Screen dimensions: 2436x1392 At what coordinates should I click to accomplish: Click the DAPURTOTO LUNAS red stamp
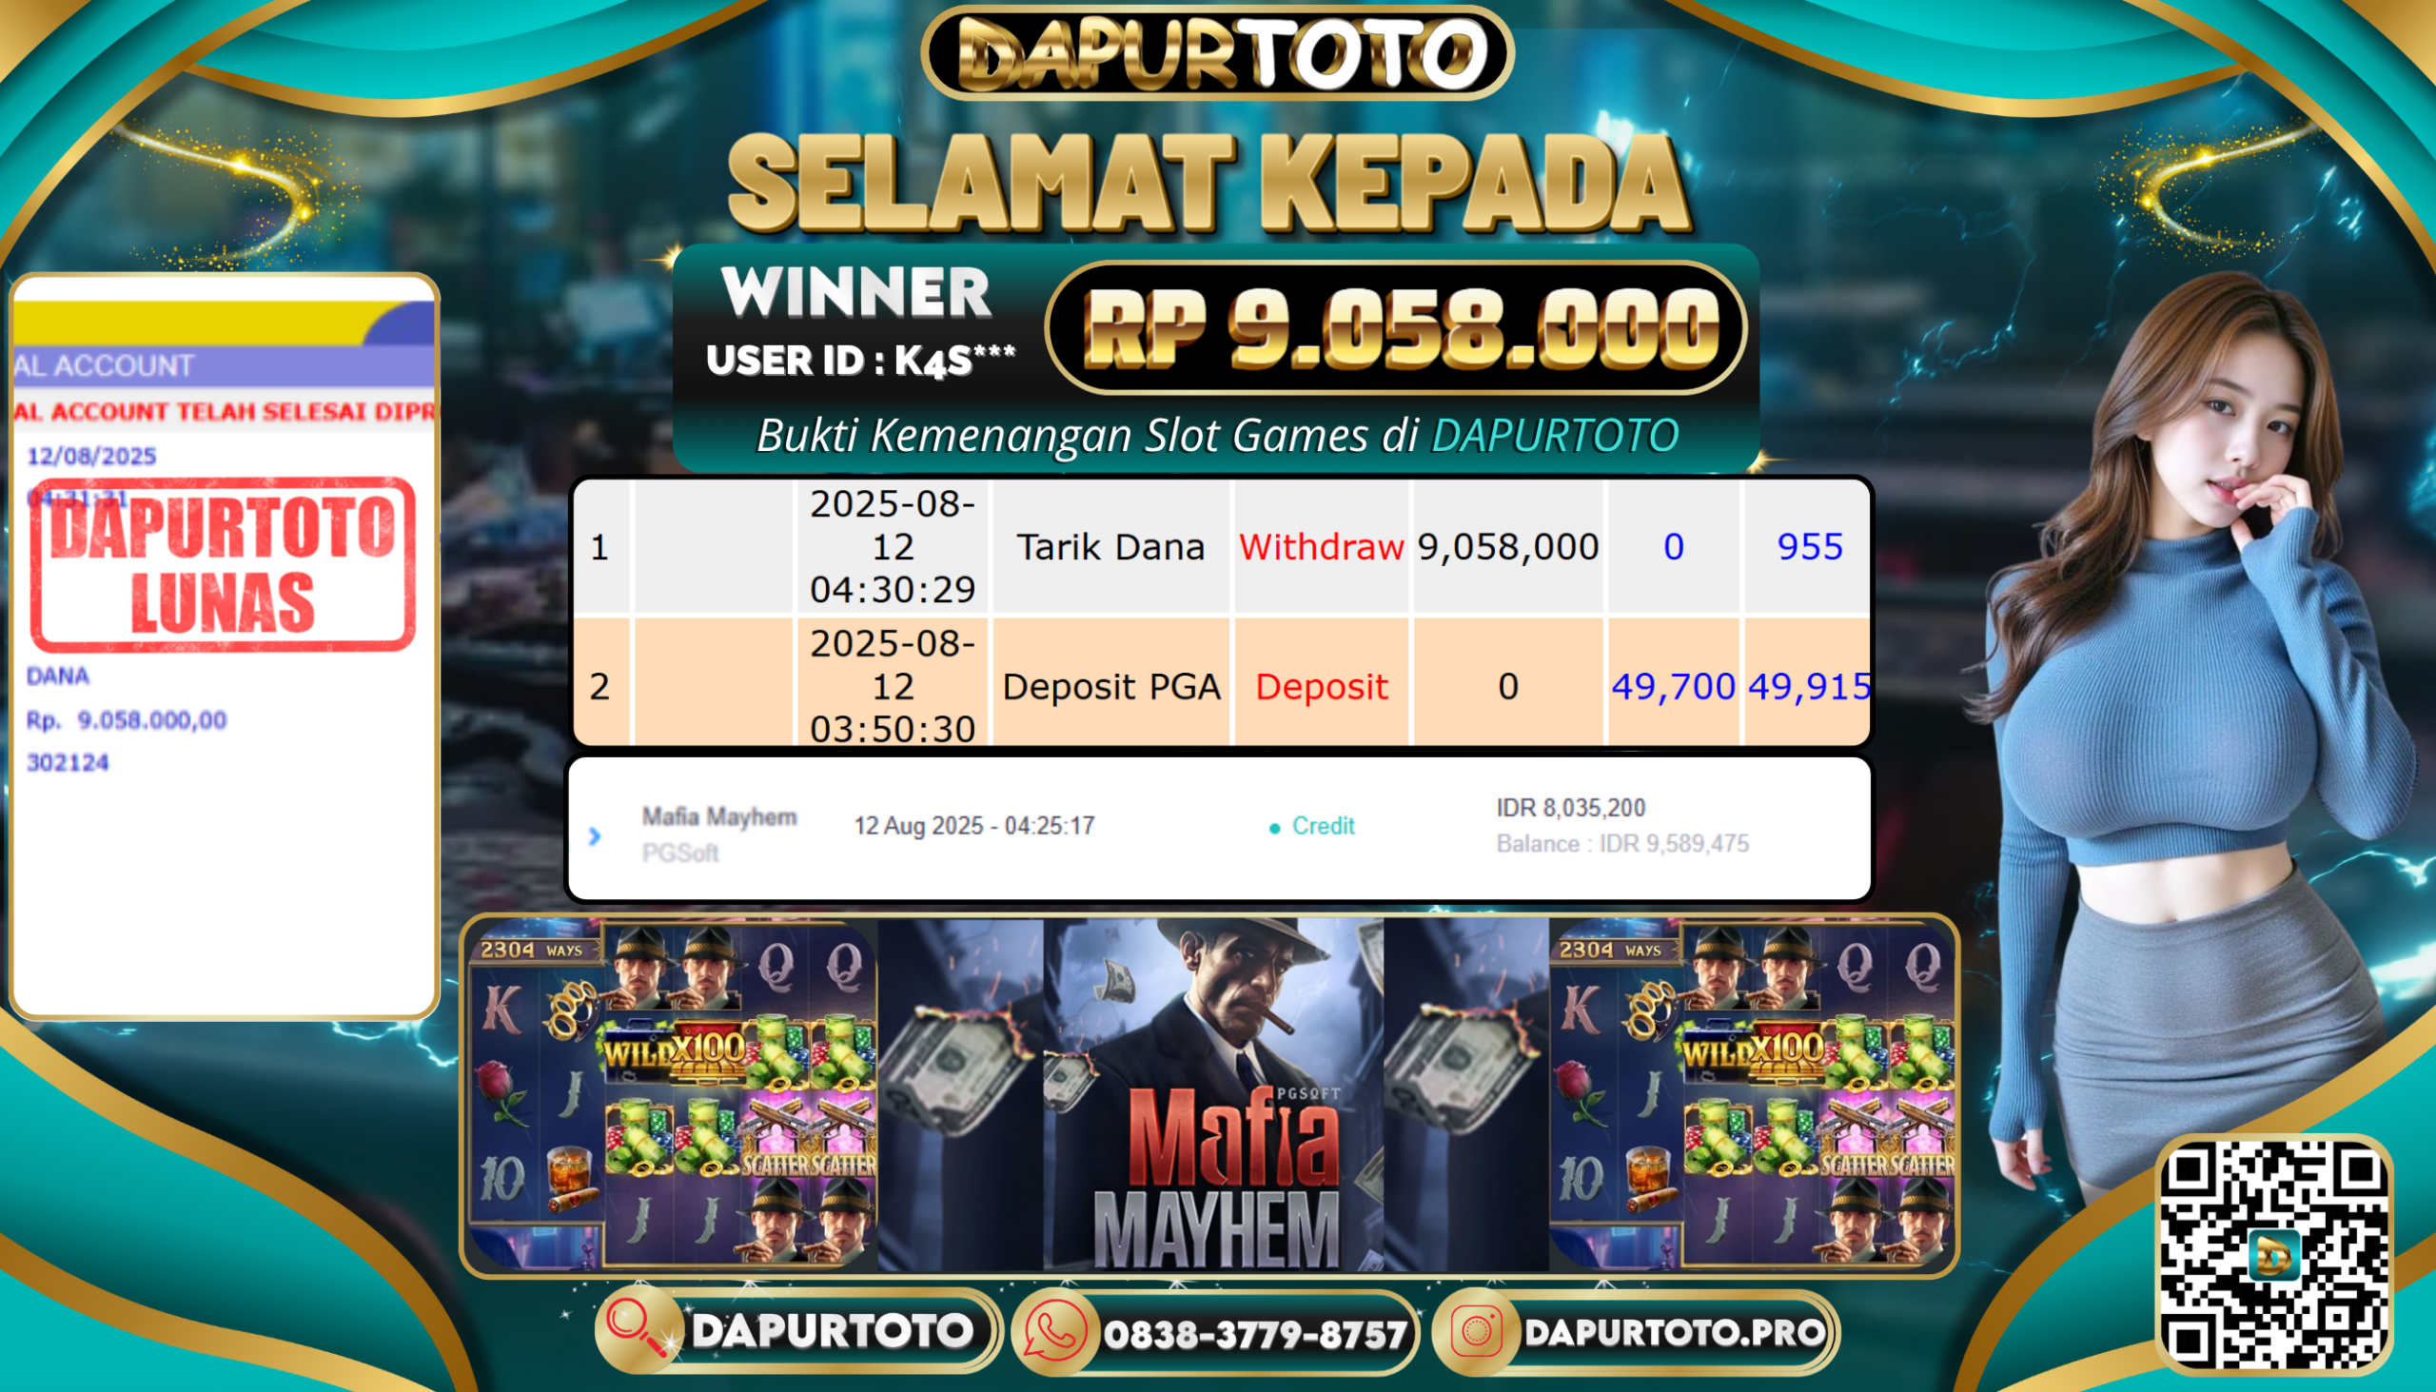pos(223,564)
